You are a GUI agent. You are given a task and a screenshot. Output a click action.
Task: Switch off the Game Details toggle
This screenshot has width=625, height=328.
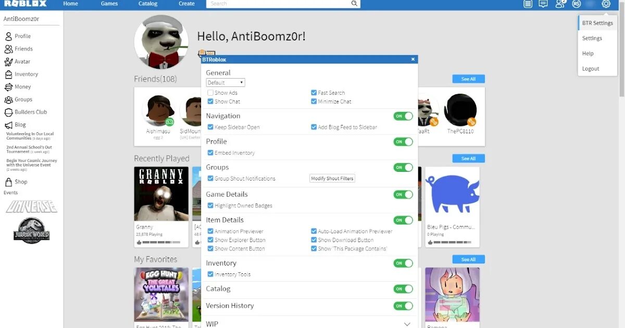click(x=403, y=195)
